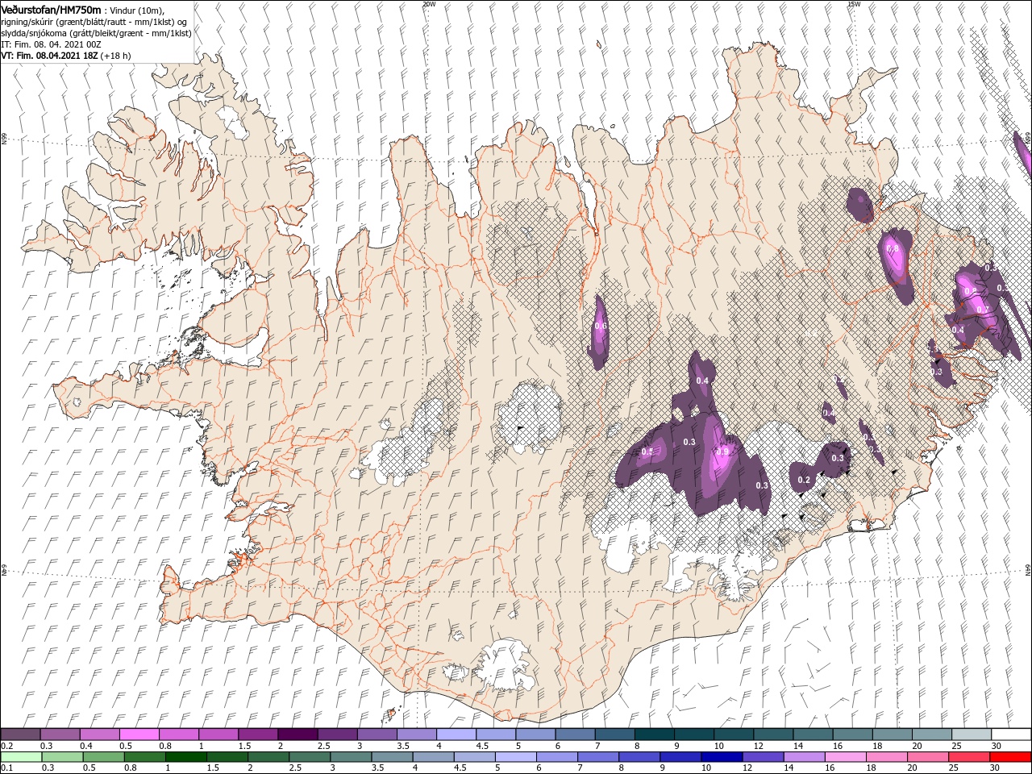The height and width of the screenshot is (774, 1032).
Task: Select top-row pink swatch between 0.5 and 0.8
Action: coord(139,734)
